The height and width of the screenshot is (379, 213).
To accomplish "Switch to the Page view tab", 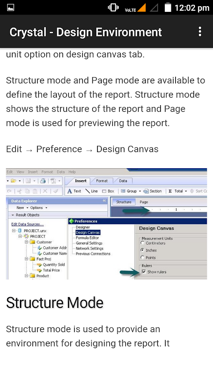I will [x=144, y=202].
